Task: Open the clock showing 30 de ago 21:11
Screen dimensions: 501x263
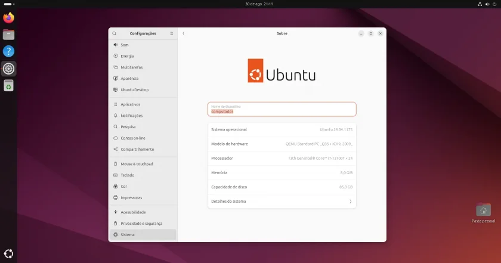Action: click(x=259, y=4)
